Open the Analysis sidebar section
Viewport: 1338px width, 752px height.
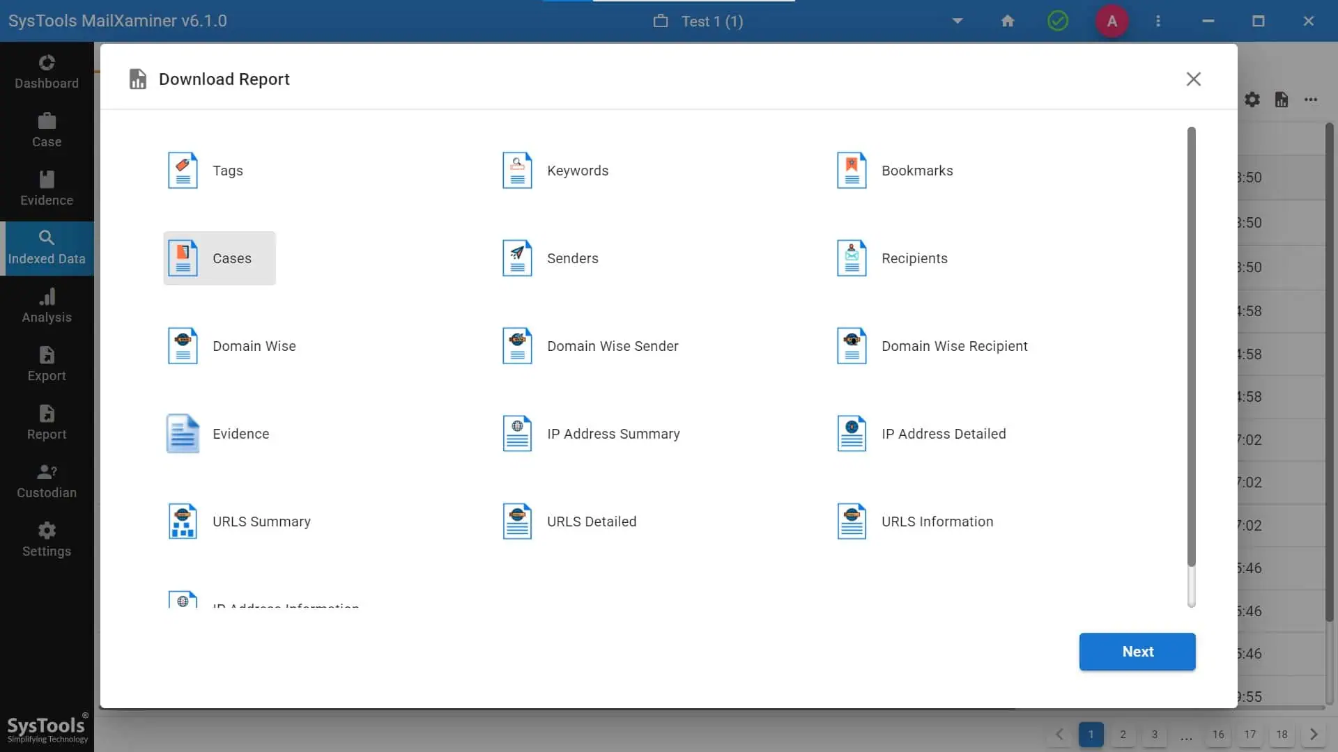(47, 306)
